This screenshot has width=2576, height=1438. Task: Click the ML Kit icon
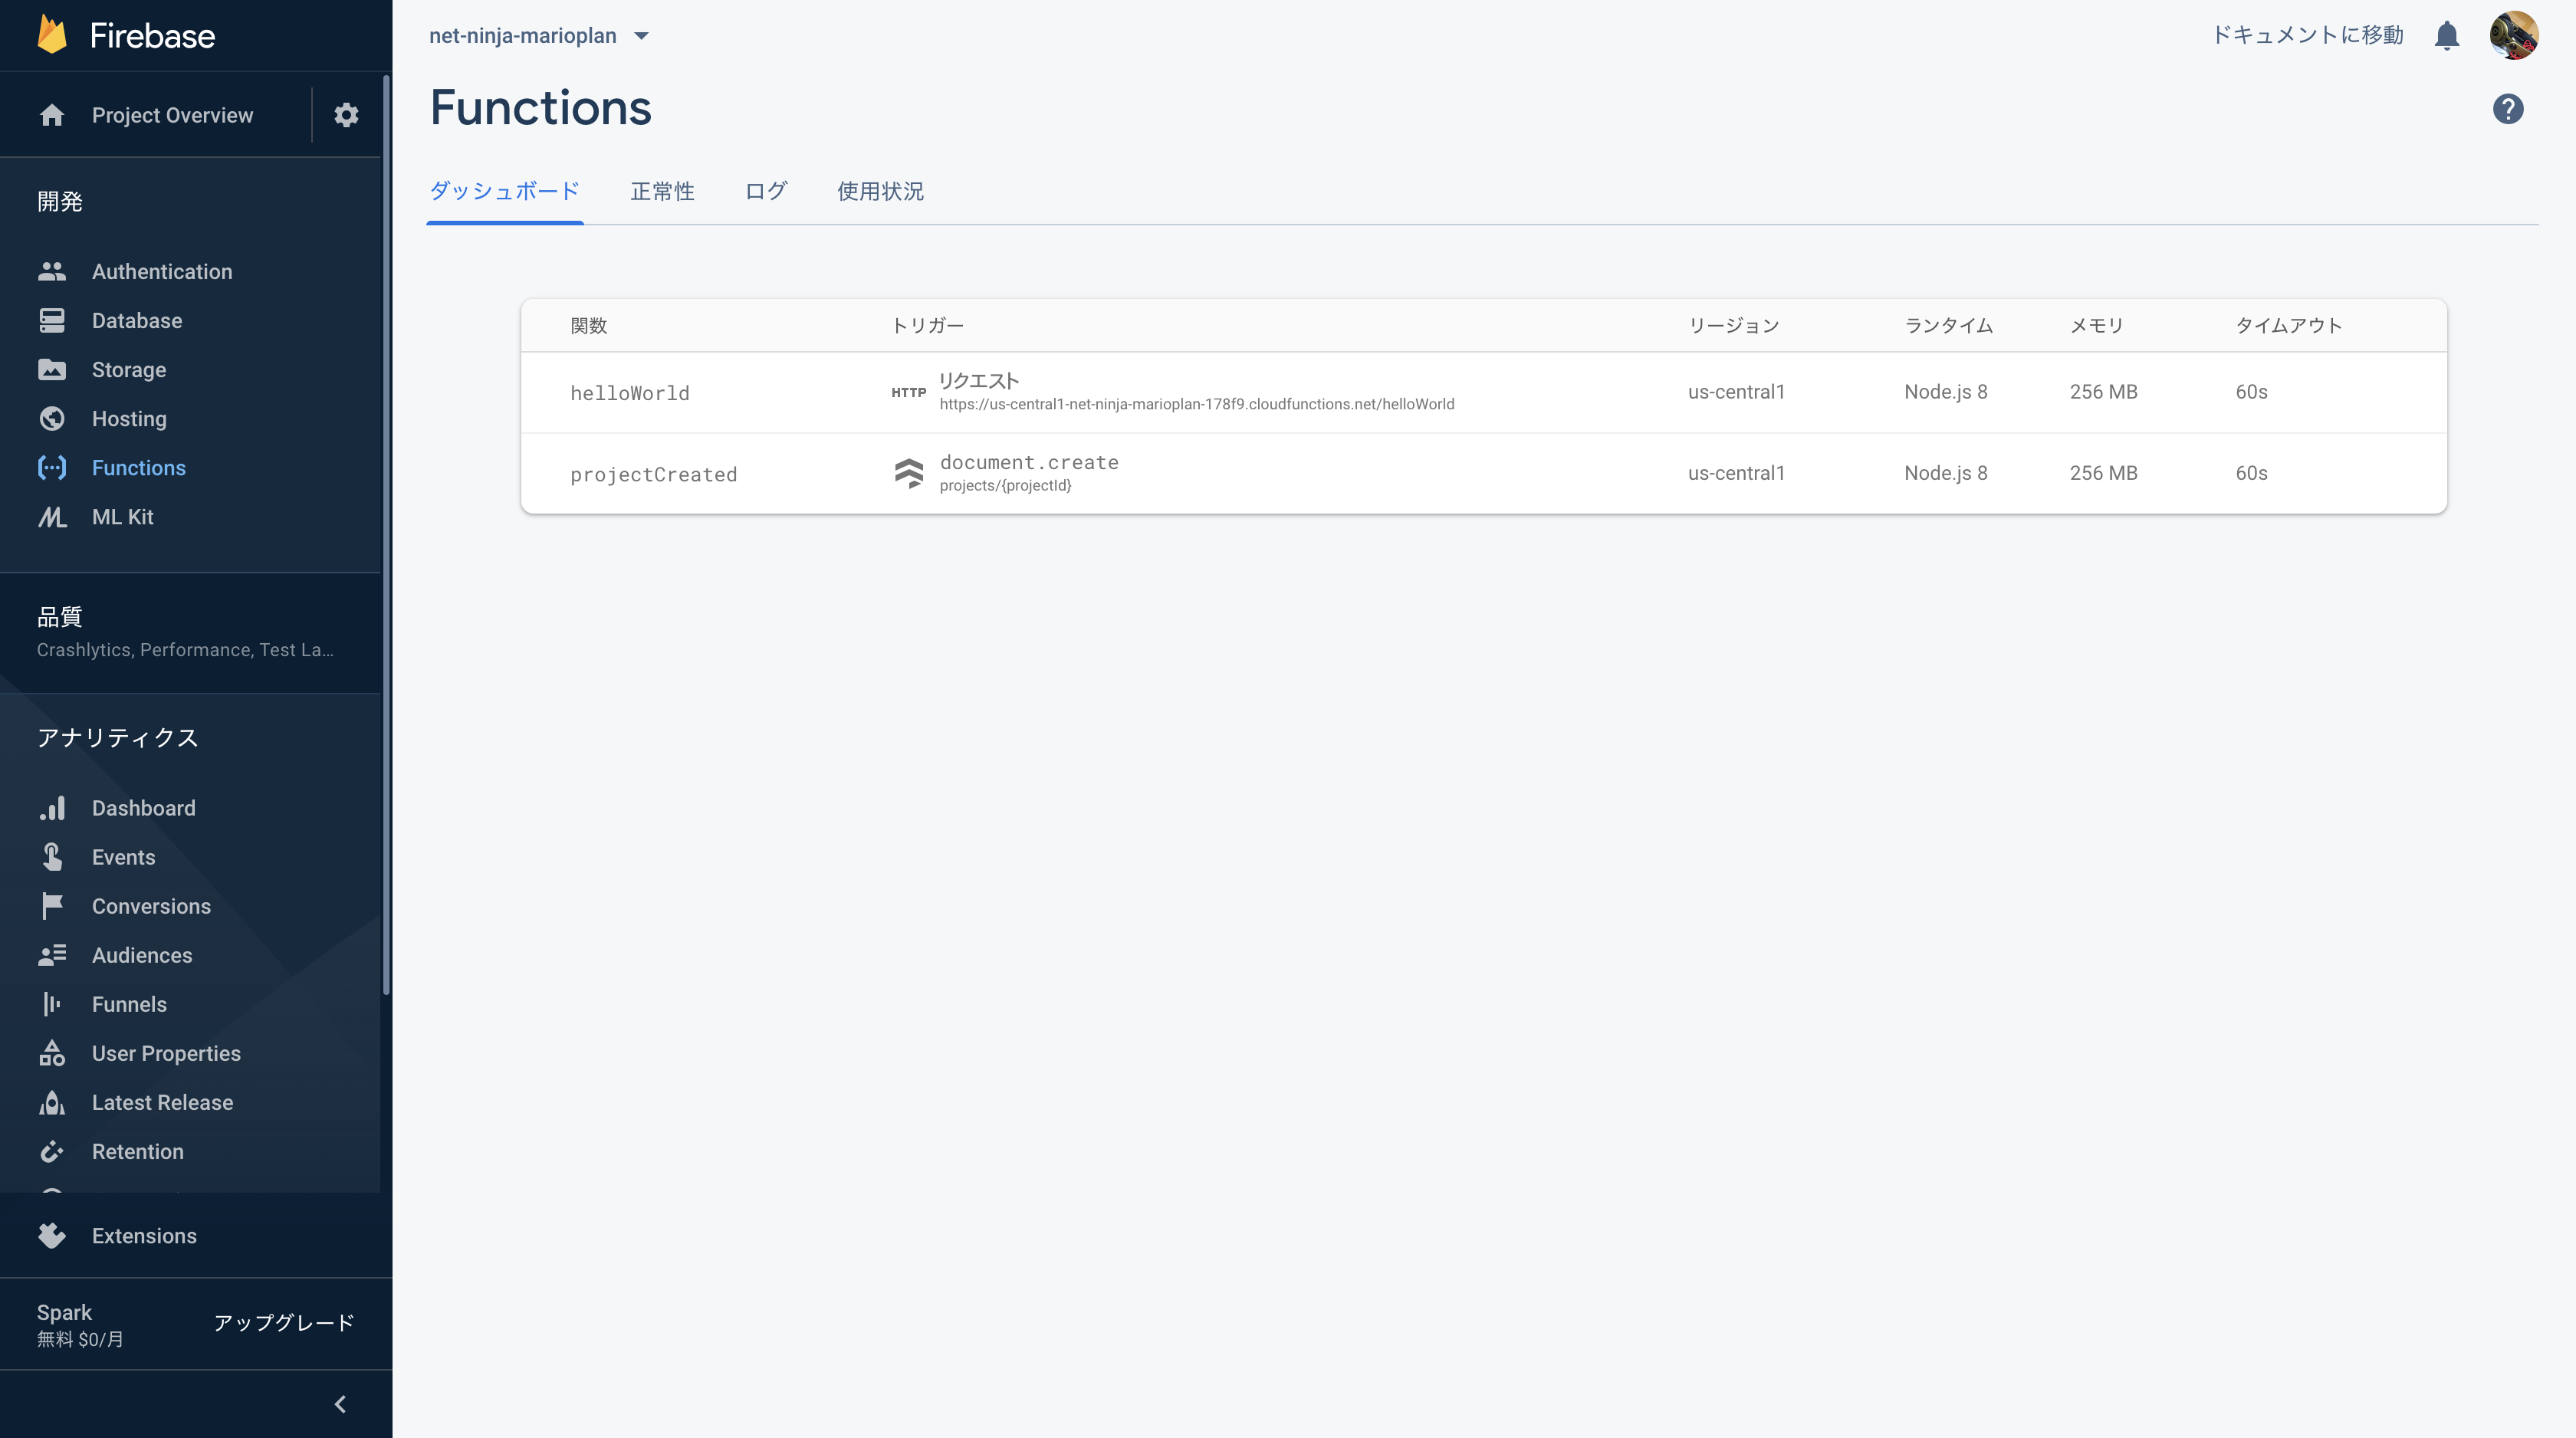click(52, 516)
